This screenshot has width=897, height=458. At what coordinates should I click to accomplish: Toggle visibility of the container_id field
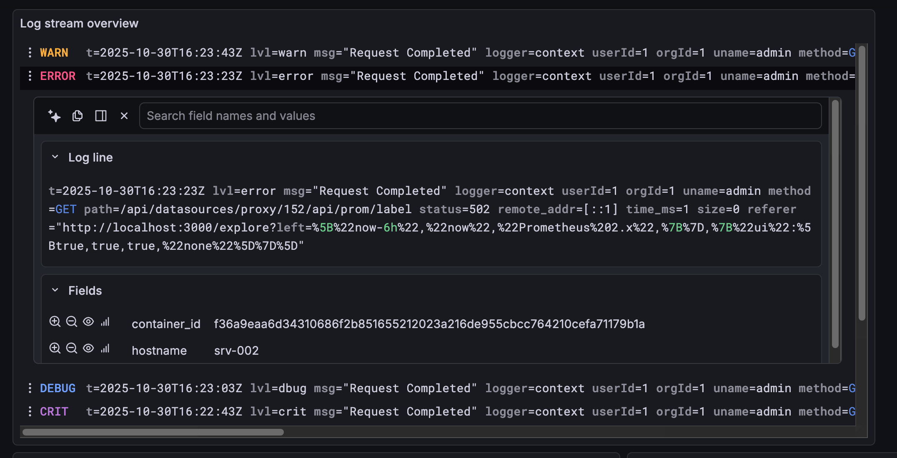pyautogui.click(x=88, y=322)
